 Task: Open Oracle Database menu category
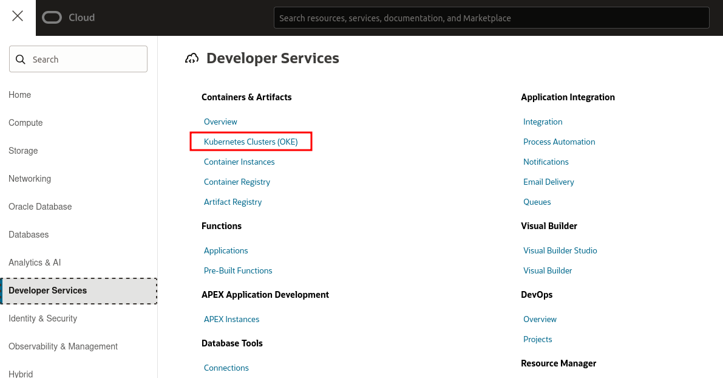point(40,207)
